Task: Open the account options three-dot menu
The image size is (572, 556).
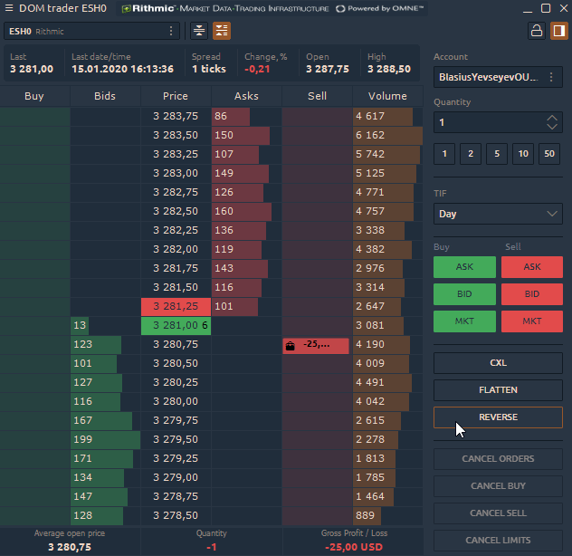Action: pyautogui.click(x=551, y=77)
